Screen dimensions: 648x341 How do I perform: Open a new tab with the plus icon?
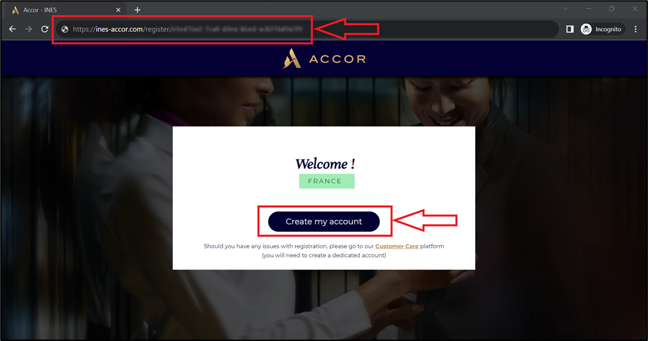(x=137, y=9)
